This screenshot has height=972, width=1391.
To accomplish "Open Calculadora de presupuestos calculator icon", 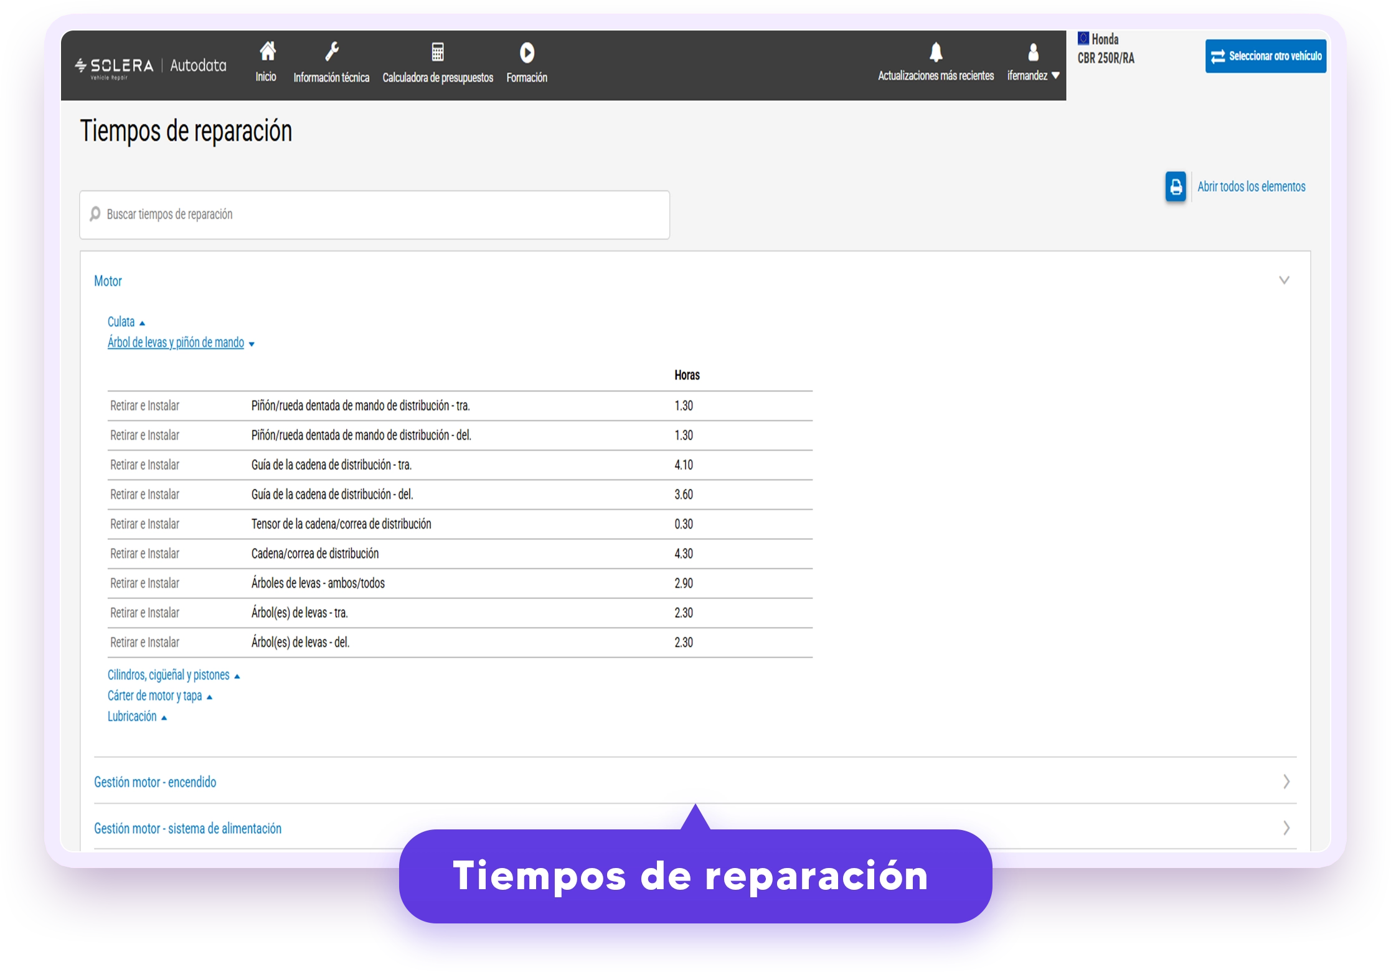I will click(438, 52).
